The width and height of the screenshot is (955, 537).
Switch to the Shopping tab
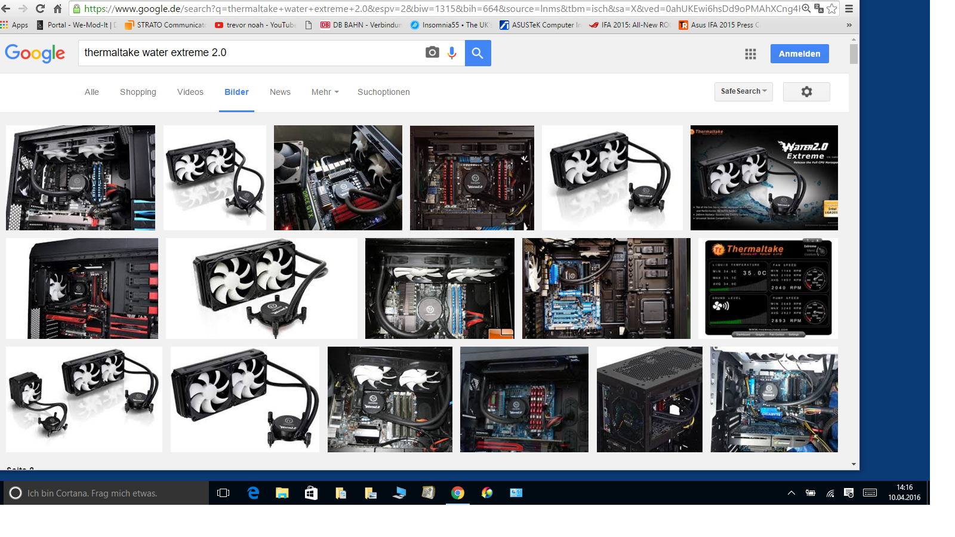tap(138, 92)
